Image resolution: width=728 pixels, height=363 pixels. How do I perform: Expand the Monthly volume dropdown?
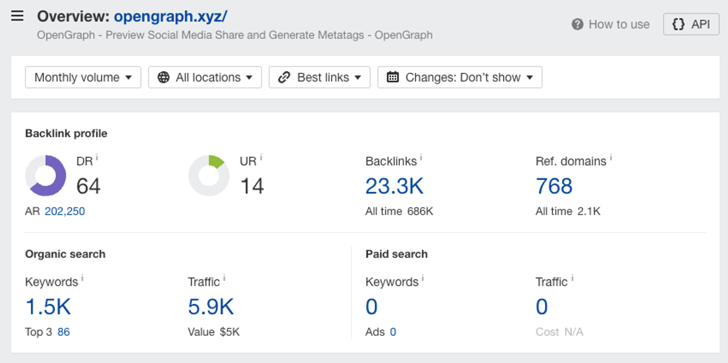click(83, 77)
